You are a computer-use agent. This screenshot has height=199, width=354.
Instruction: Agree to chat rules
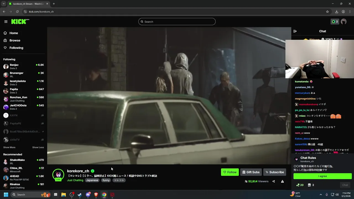click(322, 176)
